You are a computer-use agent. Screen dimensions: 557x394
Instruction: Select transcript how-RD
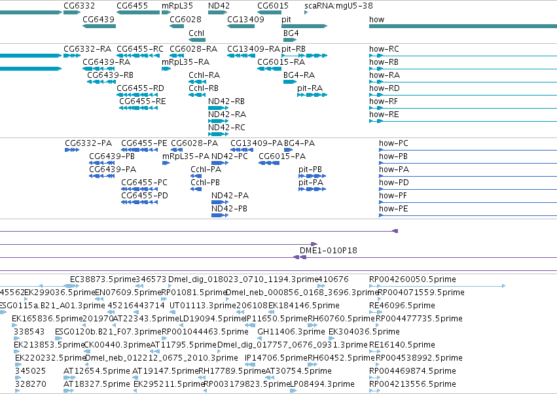point(384,88)
